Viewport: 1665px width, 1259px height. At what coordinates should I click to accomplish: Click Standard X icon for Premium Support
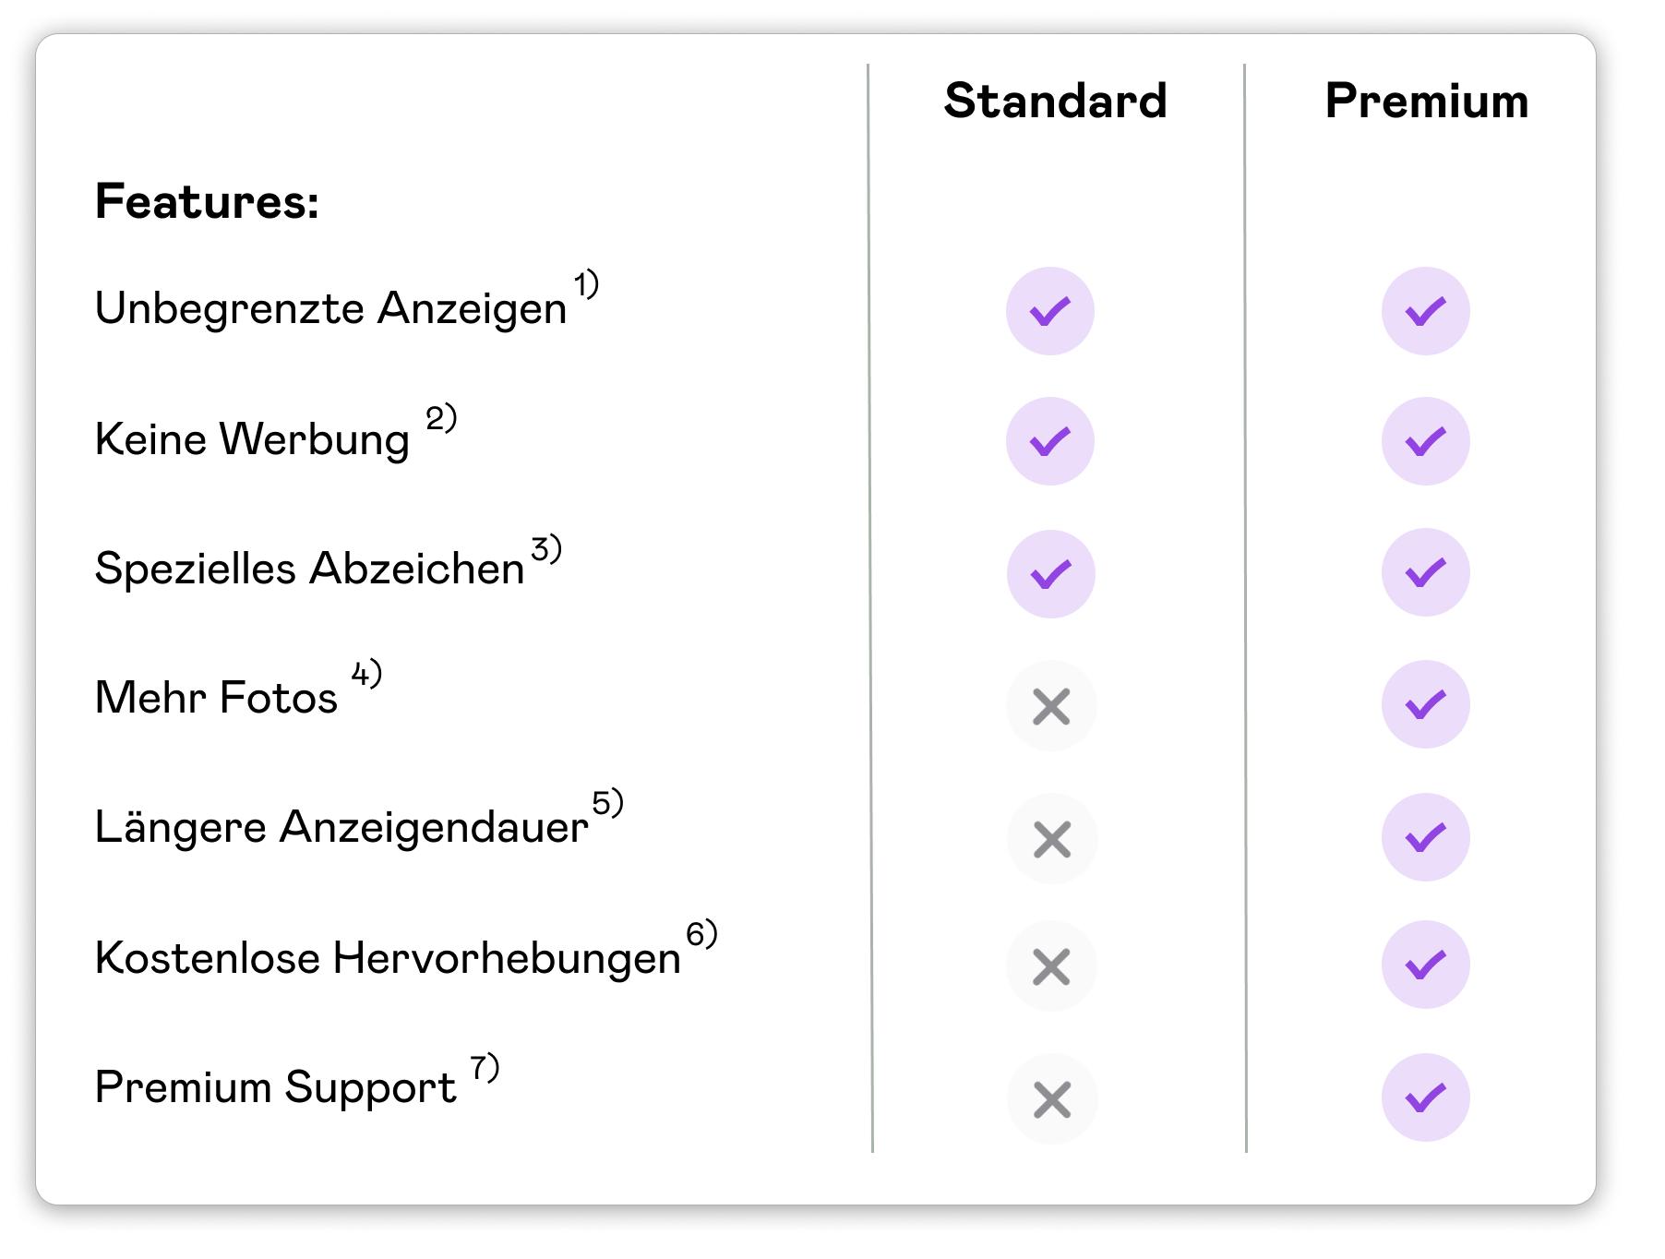click(x=1052, y=1099)
